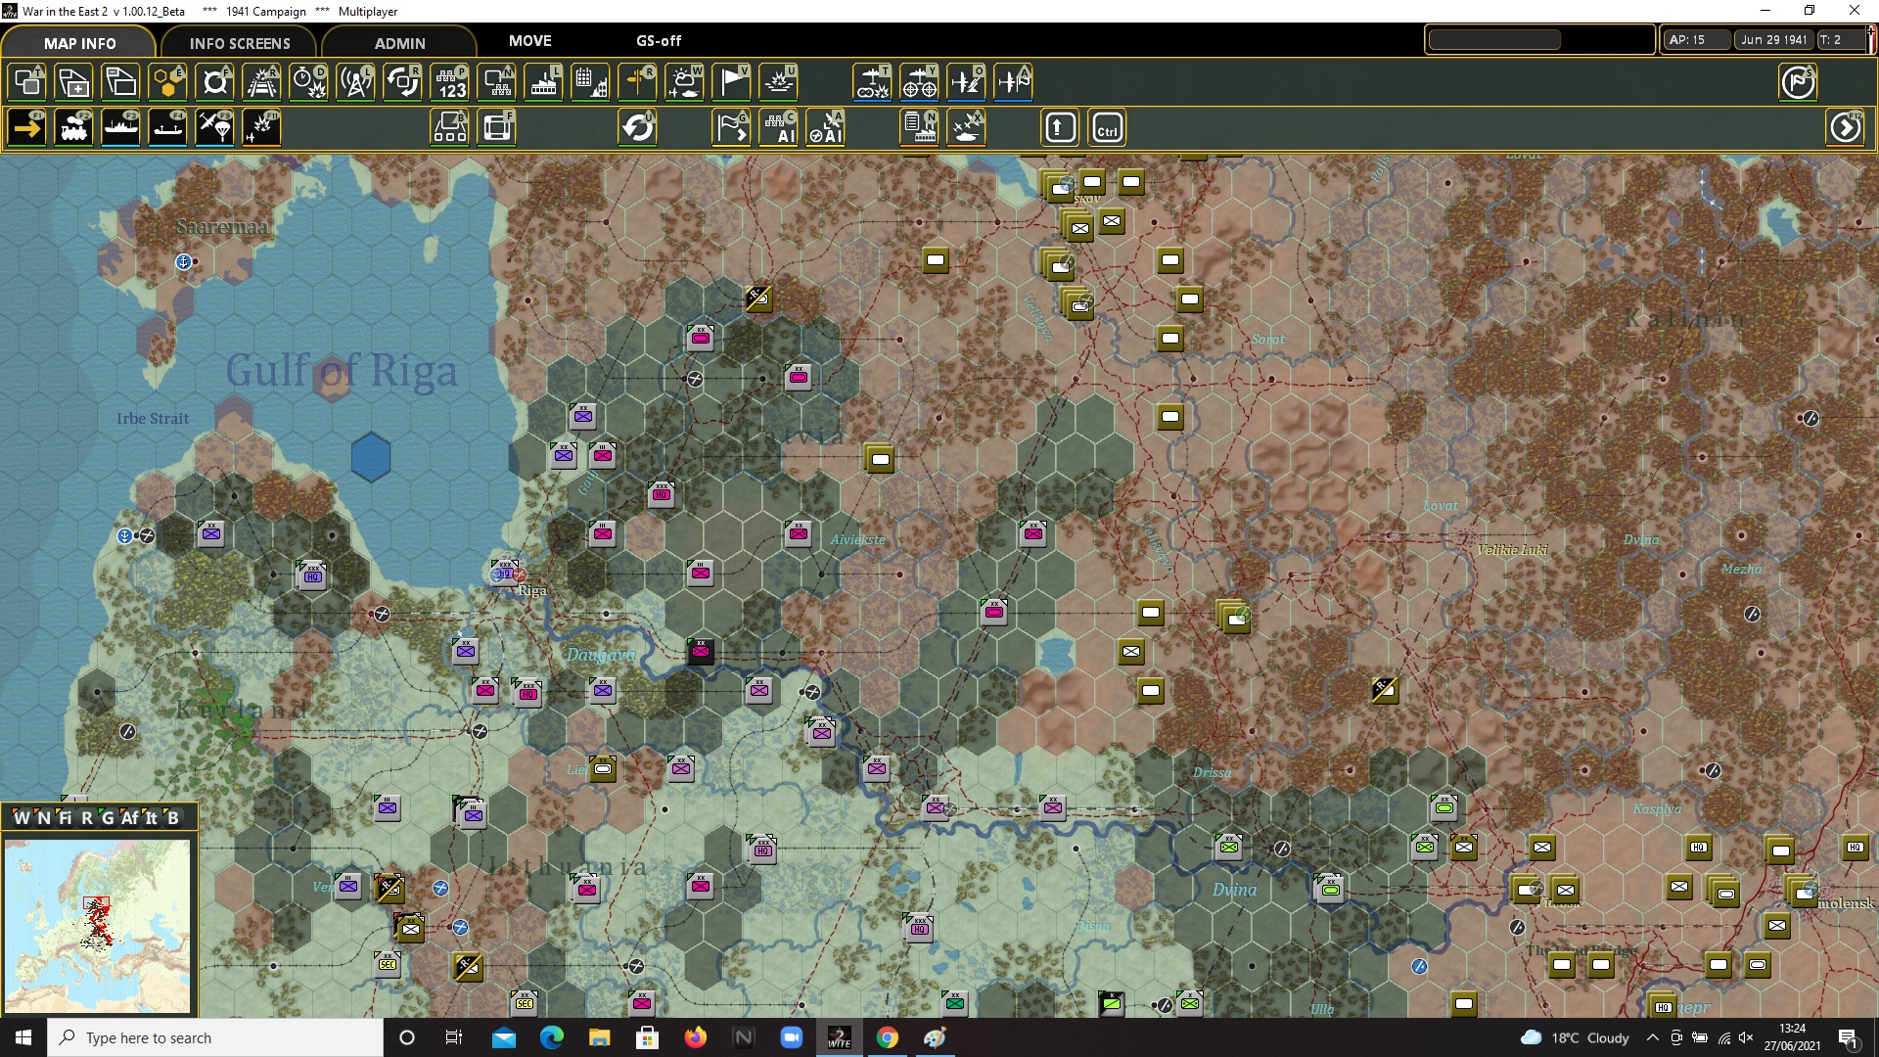Screen dimensions: 1879x1057
Task: Click the hex grid display icon (E)
Action: point(167,82)
